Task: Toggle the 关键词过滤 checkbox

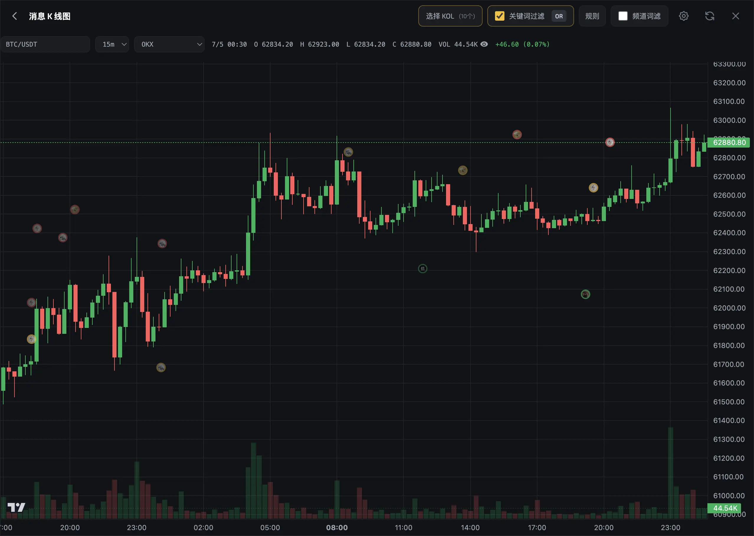Action: point(500,16)
